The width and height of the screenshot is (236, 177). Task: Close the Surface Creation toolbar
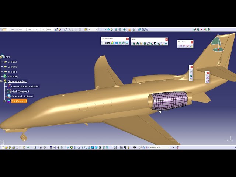(128, 39)
